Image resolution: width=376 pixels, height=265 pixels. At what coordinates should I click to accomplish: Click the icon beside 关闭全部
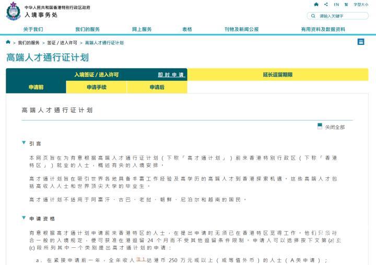(x=320, y=126)
